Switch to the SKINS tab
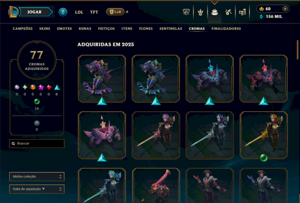The height and width of the screenshot is (203, 300). click(45, 29)
